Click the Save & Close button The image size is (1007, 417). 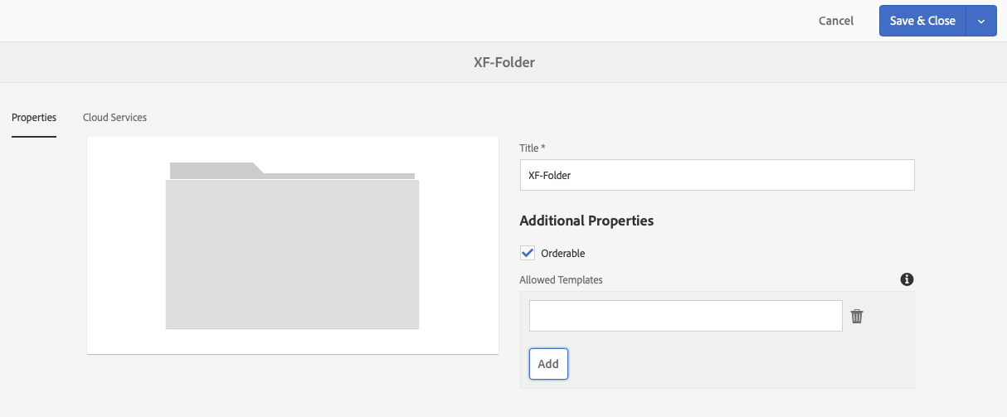pos(922,22)
